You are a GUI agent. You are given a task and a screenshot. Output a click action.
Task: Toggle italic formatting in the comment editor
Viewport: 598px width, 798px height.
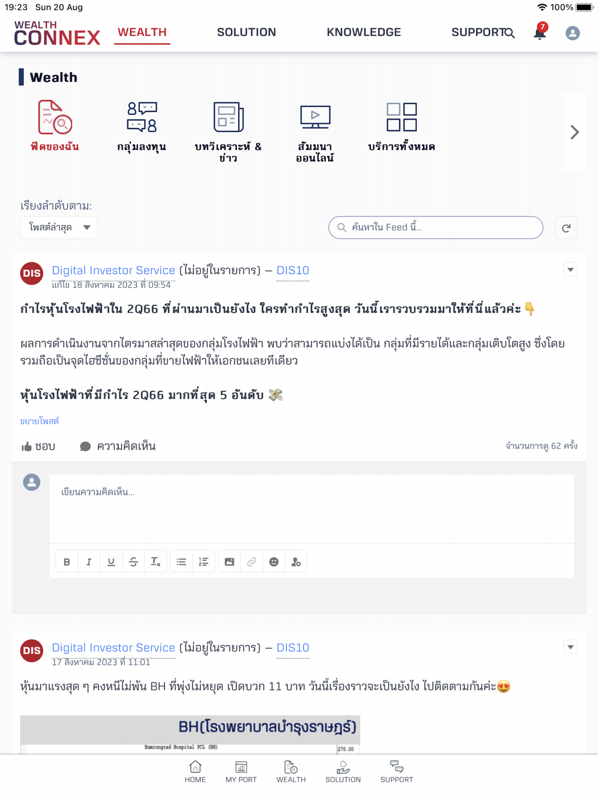click(x=89, y=562)
